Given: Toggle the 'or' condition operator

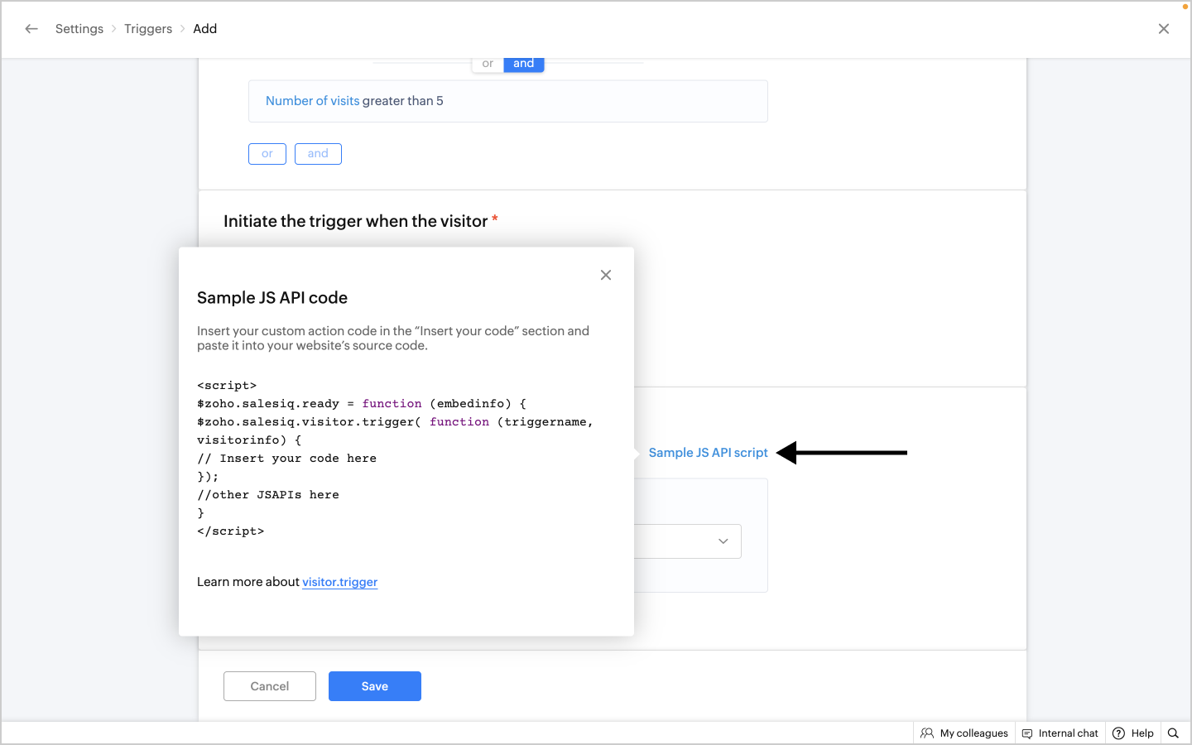Looking at the screenshot, I should 488,64.
